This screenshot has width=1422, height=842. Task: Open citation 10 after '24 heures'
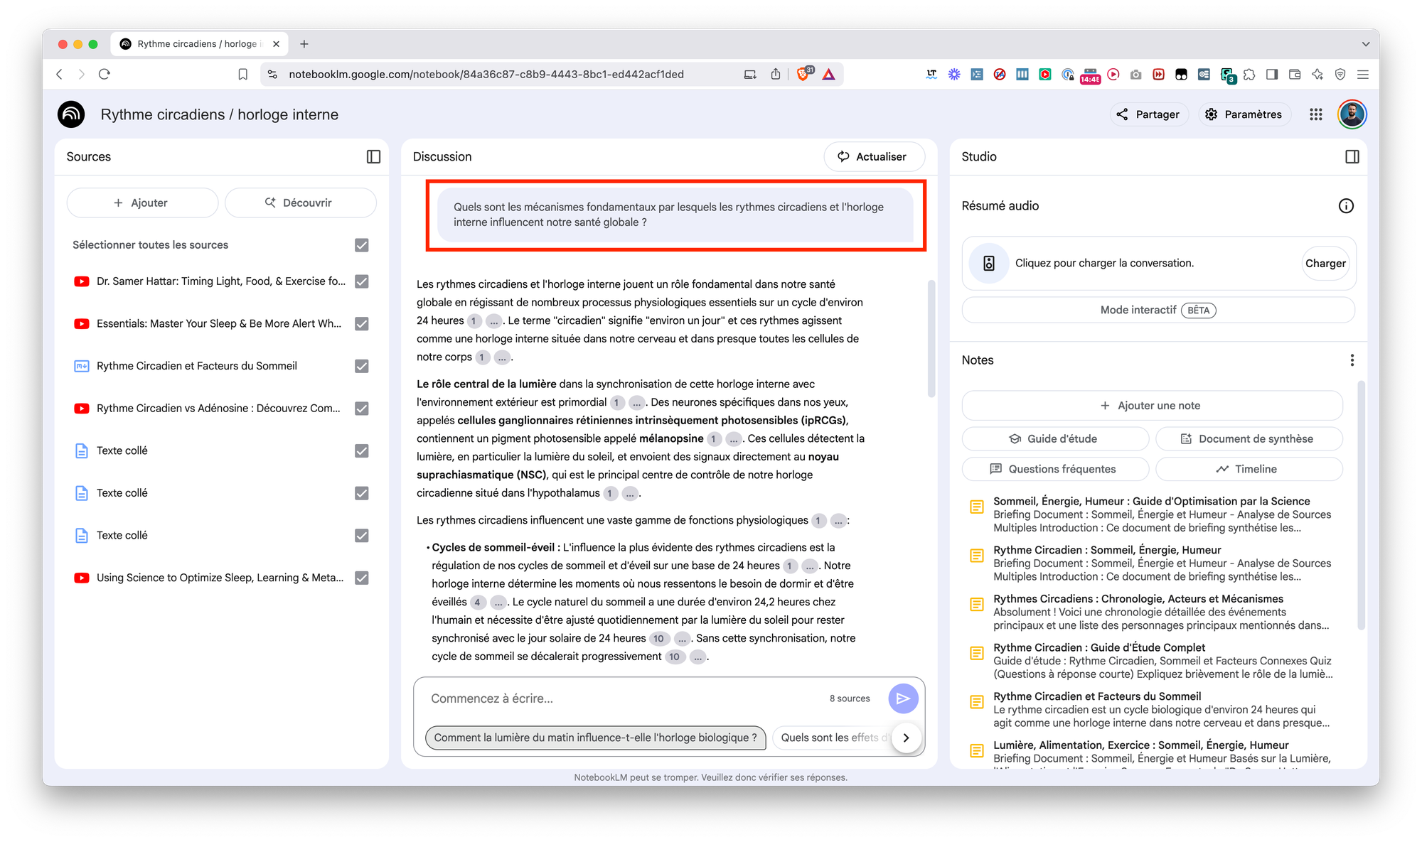click(659, 639)
